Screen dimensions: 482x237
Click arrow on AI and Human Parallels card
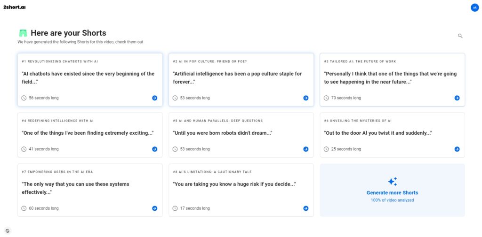(x=306, y=149)
